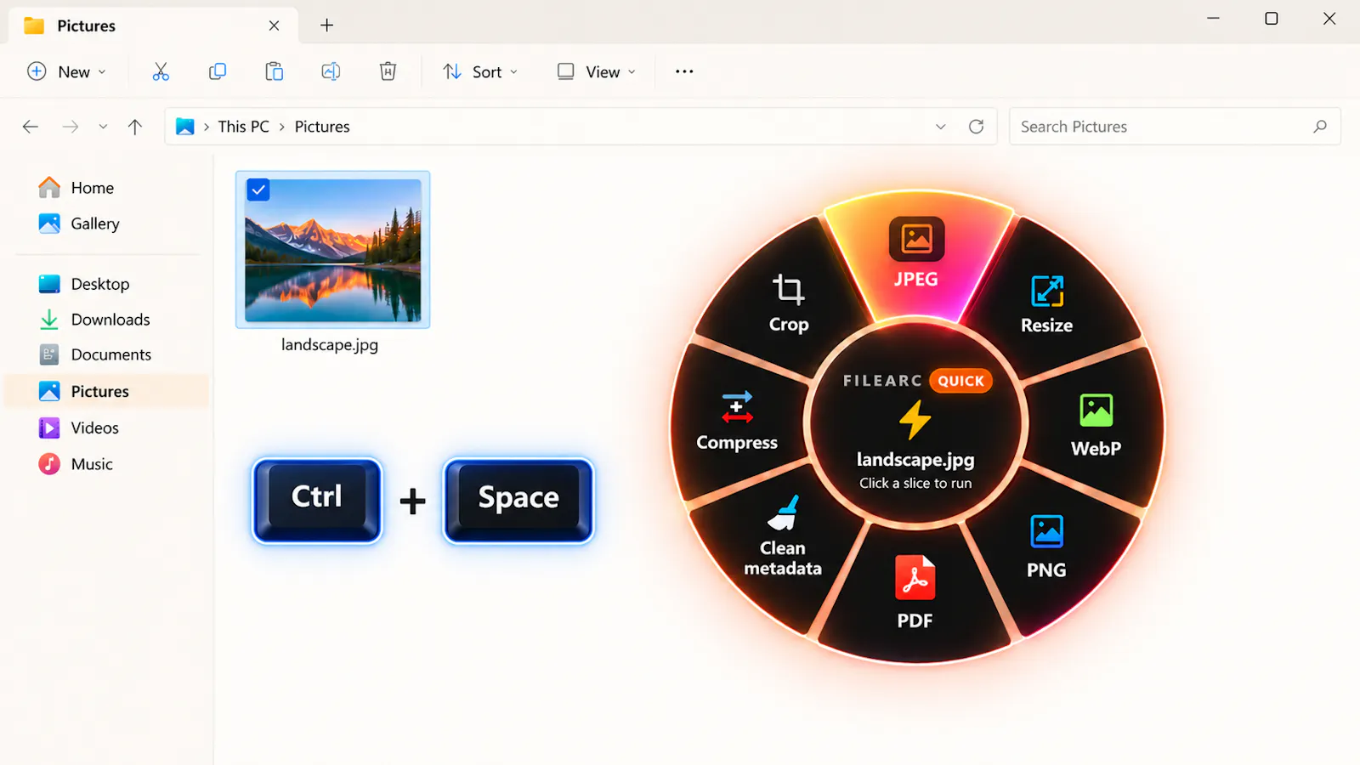Expand address bar history dropdown
Screen dimensions: 1360x765
click(940, 127)
